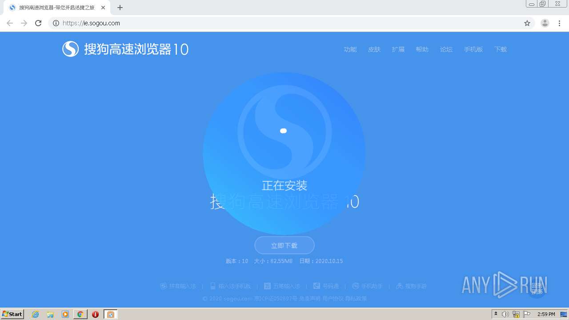Click Show desktop button at taskbar end
This screenshot has width=569, height=320.
pyautogui.click(x=564, y=314)
